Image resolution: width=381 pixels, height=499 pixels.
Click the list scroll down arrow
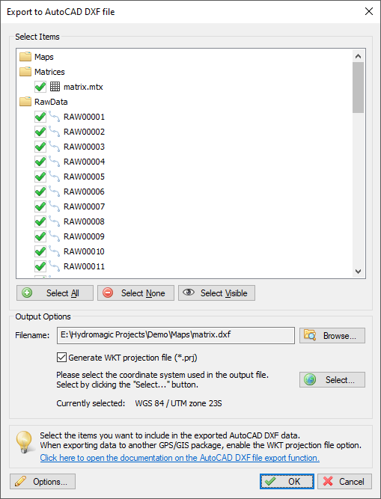(x=358, y=272)
